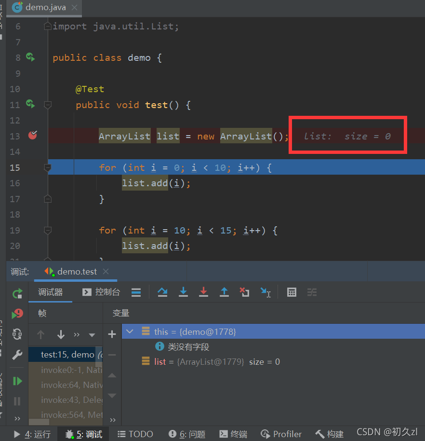This screenshot has width=425, height=441.
Task: Select the invoke:64 stack frame
Action: pyautogui.click(x=66, y=385)
